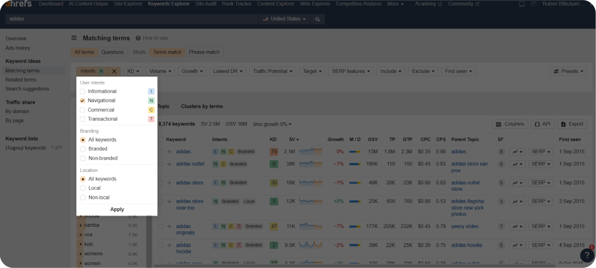Open Rank Tracker in top navigation
The image size is (596, 268).
(237, 4)
